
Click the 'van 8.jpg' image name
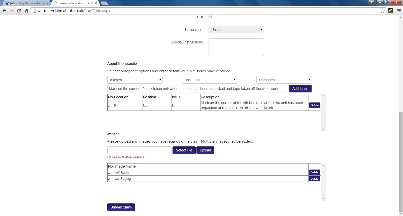point(122,172)
